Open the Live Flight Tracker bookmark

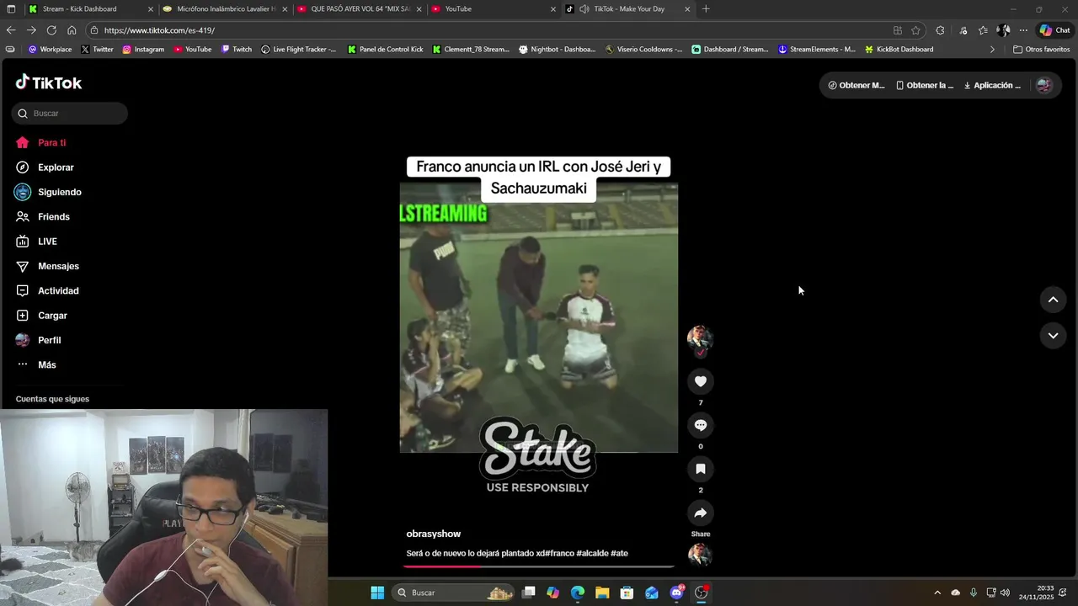(x=298, y=50)
